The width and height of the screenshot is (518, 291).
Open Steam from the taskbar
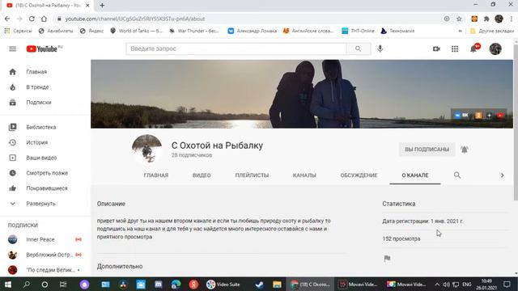(259, 284)
